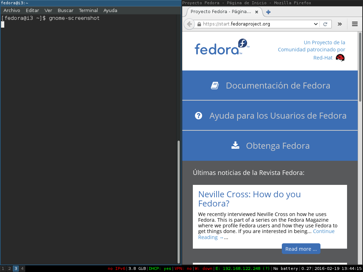Open the Neville Cross article title
This screenshot has width=363, height=272.
249,199
